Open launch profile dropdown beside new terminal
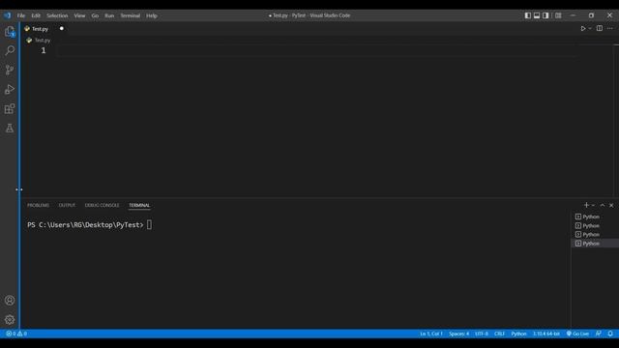Viewport: 619px width, 348px height. click(x=593, y=205)
